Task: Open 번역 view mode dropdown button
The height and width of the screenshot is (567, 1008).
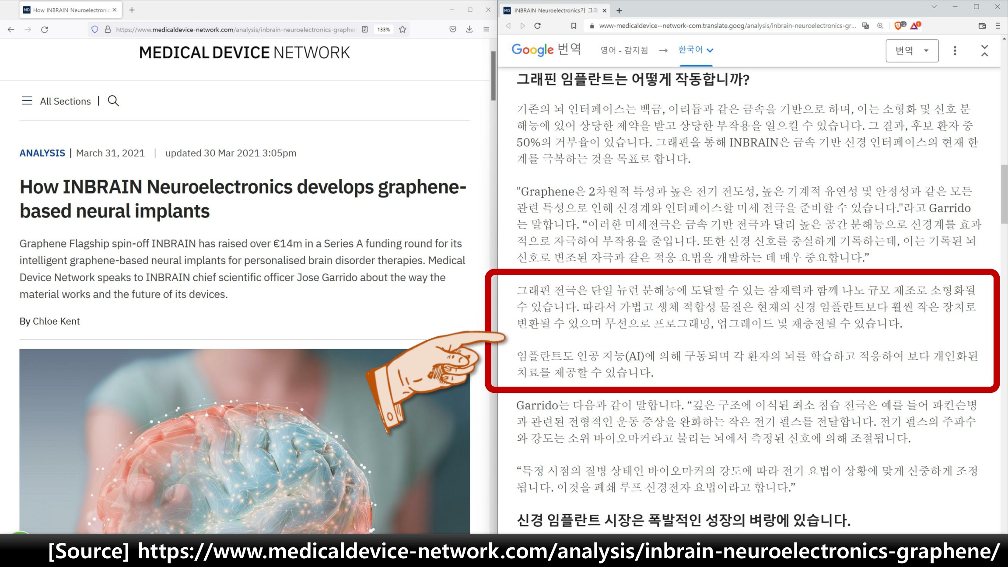Action: [x=912, y=51]
